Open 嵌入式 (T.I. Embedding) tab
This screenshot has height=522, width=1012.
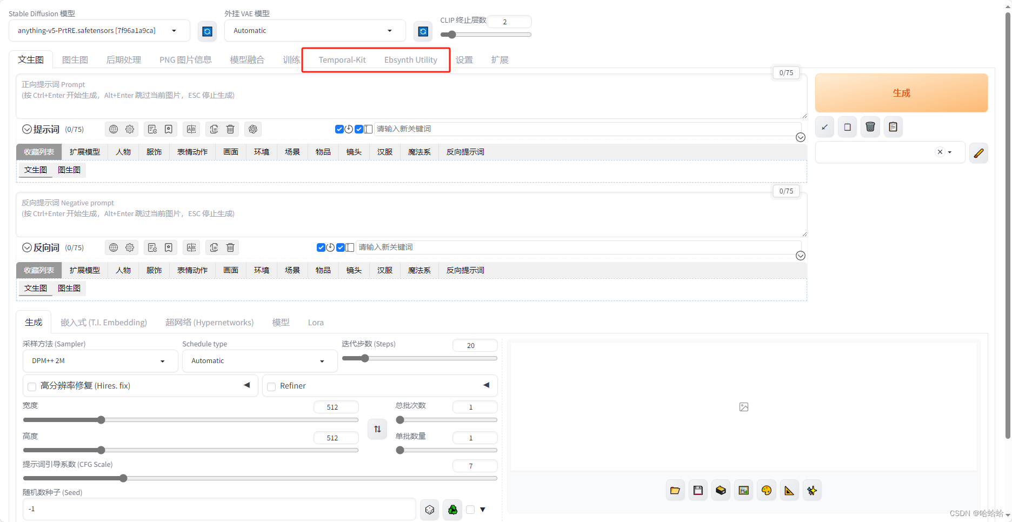104,323
